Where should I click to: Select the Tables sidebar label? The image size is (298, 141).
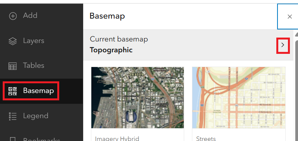(x=34, y=65)
